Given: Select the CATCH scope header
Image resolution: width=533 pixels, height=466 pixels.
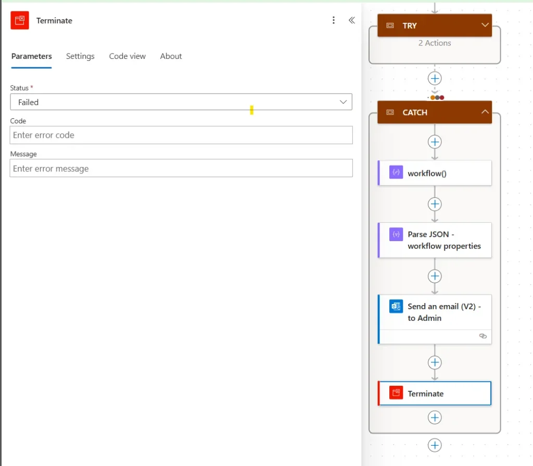Looking at the screenshot, I should tap(435, 112).
